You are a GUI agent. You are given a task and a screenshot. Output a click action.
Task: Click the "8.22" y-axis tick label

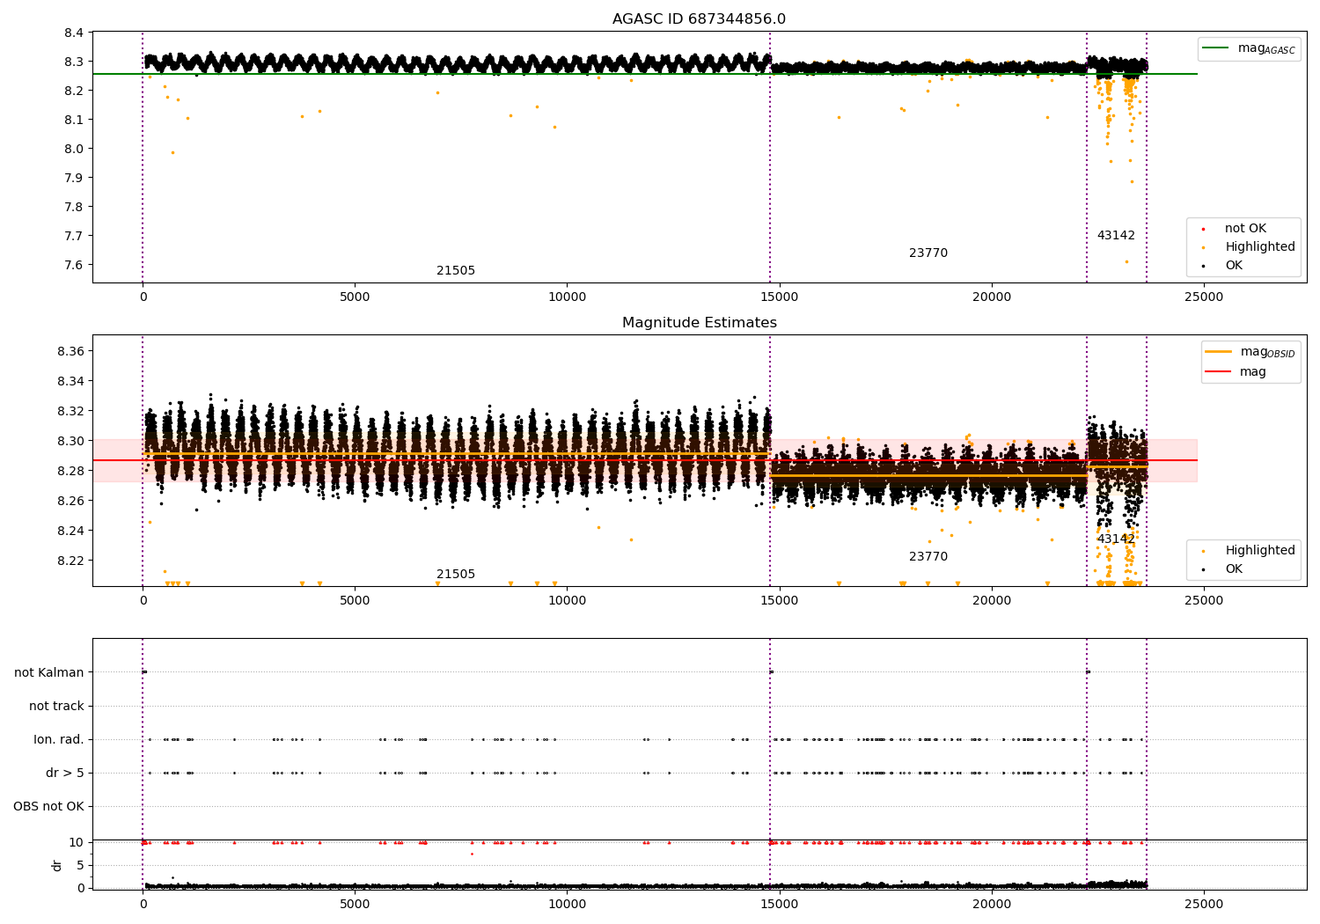(71, 561)
